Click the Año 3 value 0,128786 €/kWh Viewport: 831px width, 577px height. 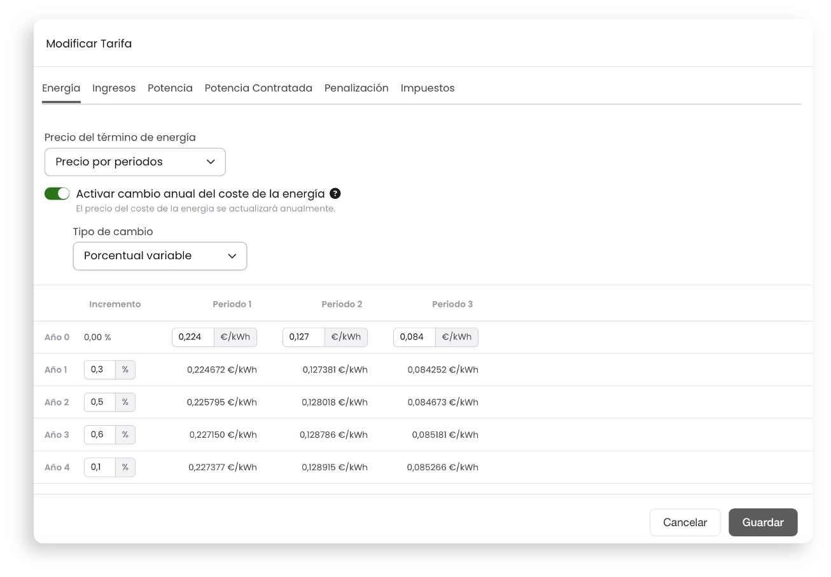333,435
